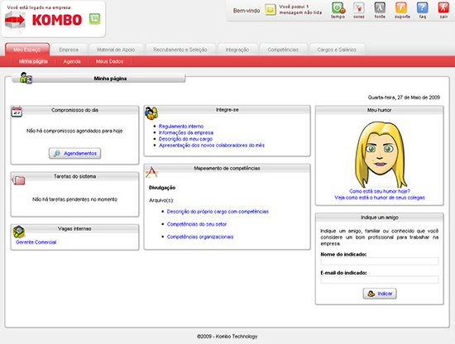Screen dimensions: 455x344
Task: Click the Agendamentos button
Action: pos(74,154)
